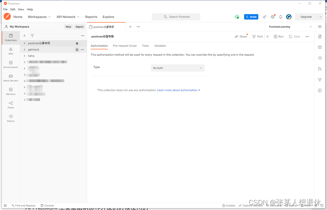
Task: Open the Explore page
Action: pos(108,17)
